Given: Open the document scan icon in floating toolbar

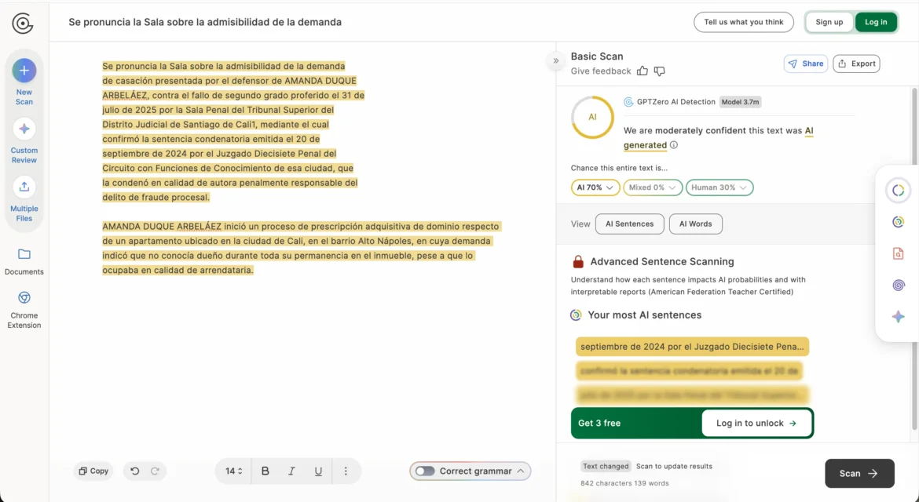Looking at the screenshot, I should coord(898,253).
